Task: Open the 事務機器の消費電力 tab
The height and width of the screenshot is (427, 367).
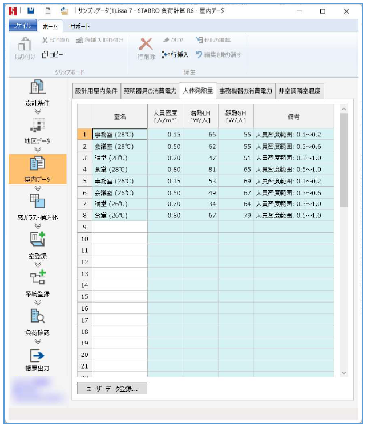Action: tap(245, 91)
